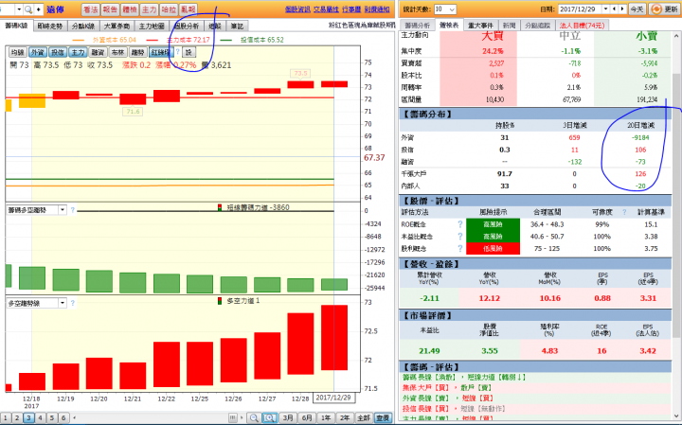Click the 設 settings button on chart toolbar
682x425 pixels.
(188, 52)
